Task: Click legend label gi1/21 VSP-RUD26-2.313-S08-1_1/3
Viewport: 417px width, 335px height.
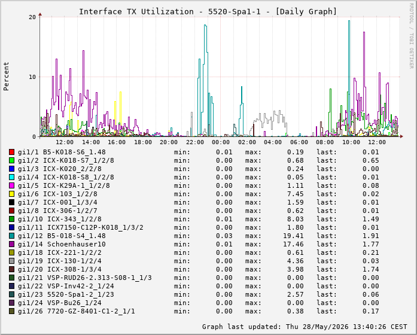Action: click(85, 278)
